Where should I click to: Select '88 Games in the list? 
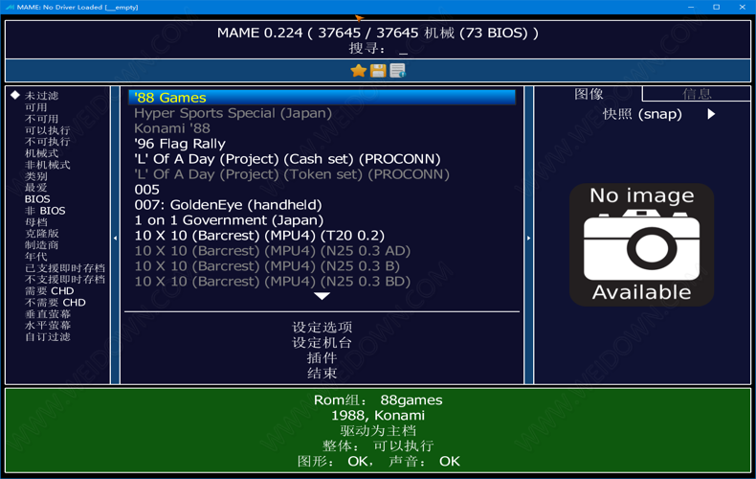point(322,98)
